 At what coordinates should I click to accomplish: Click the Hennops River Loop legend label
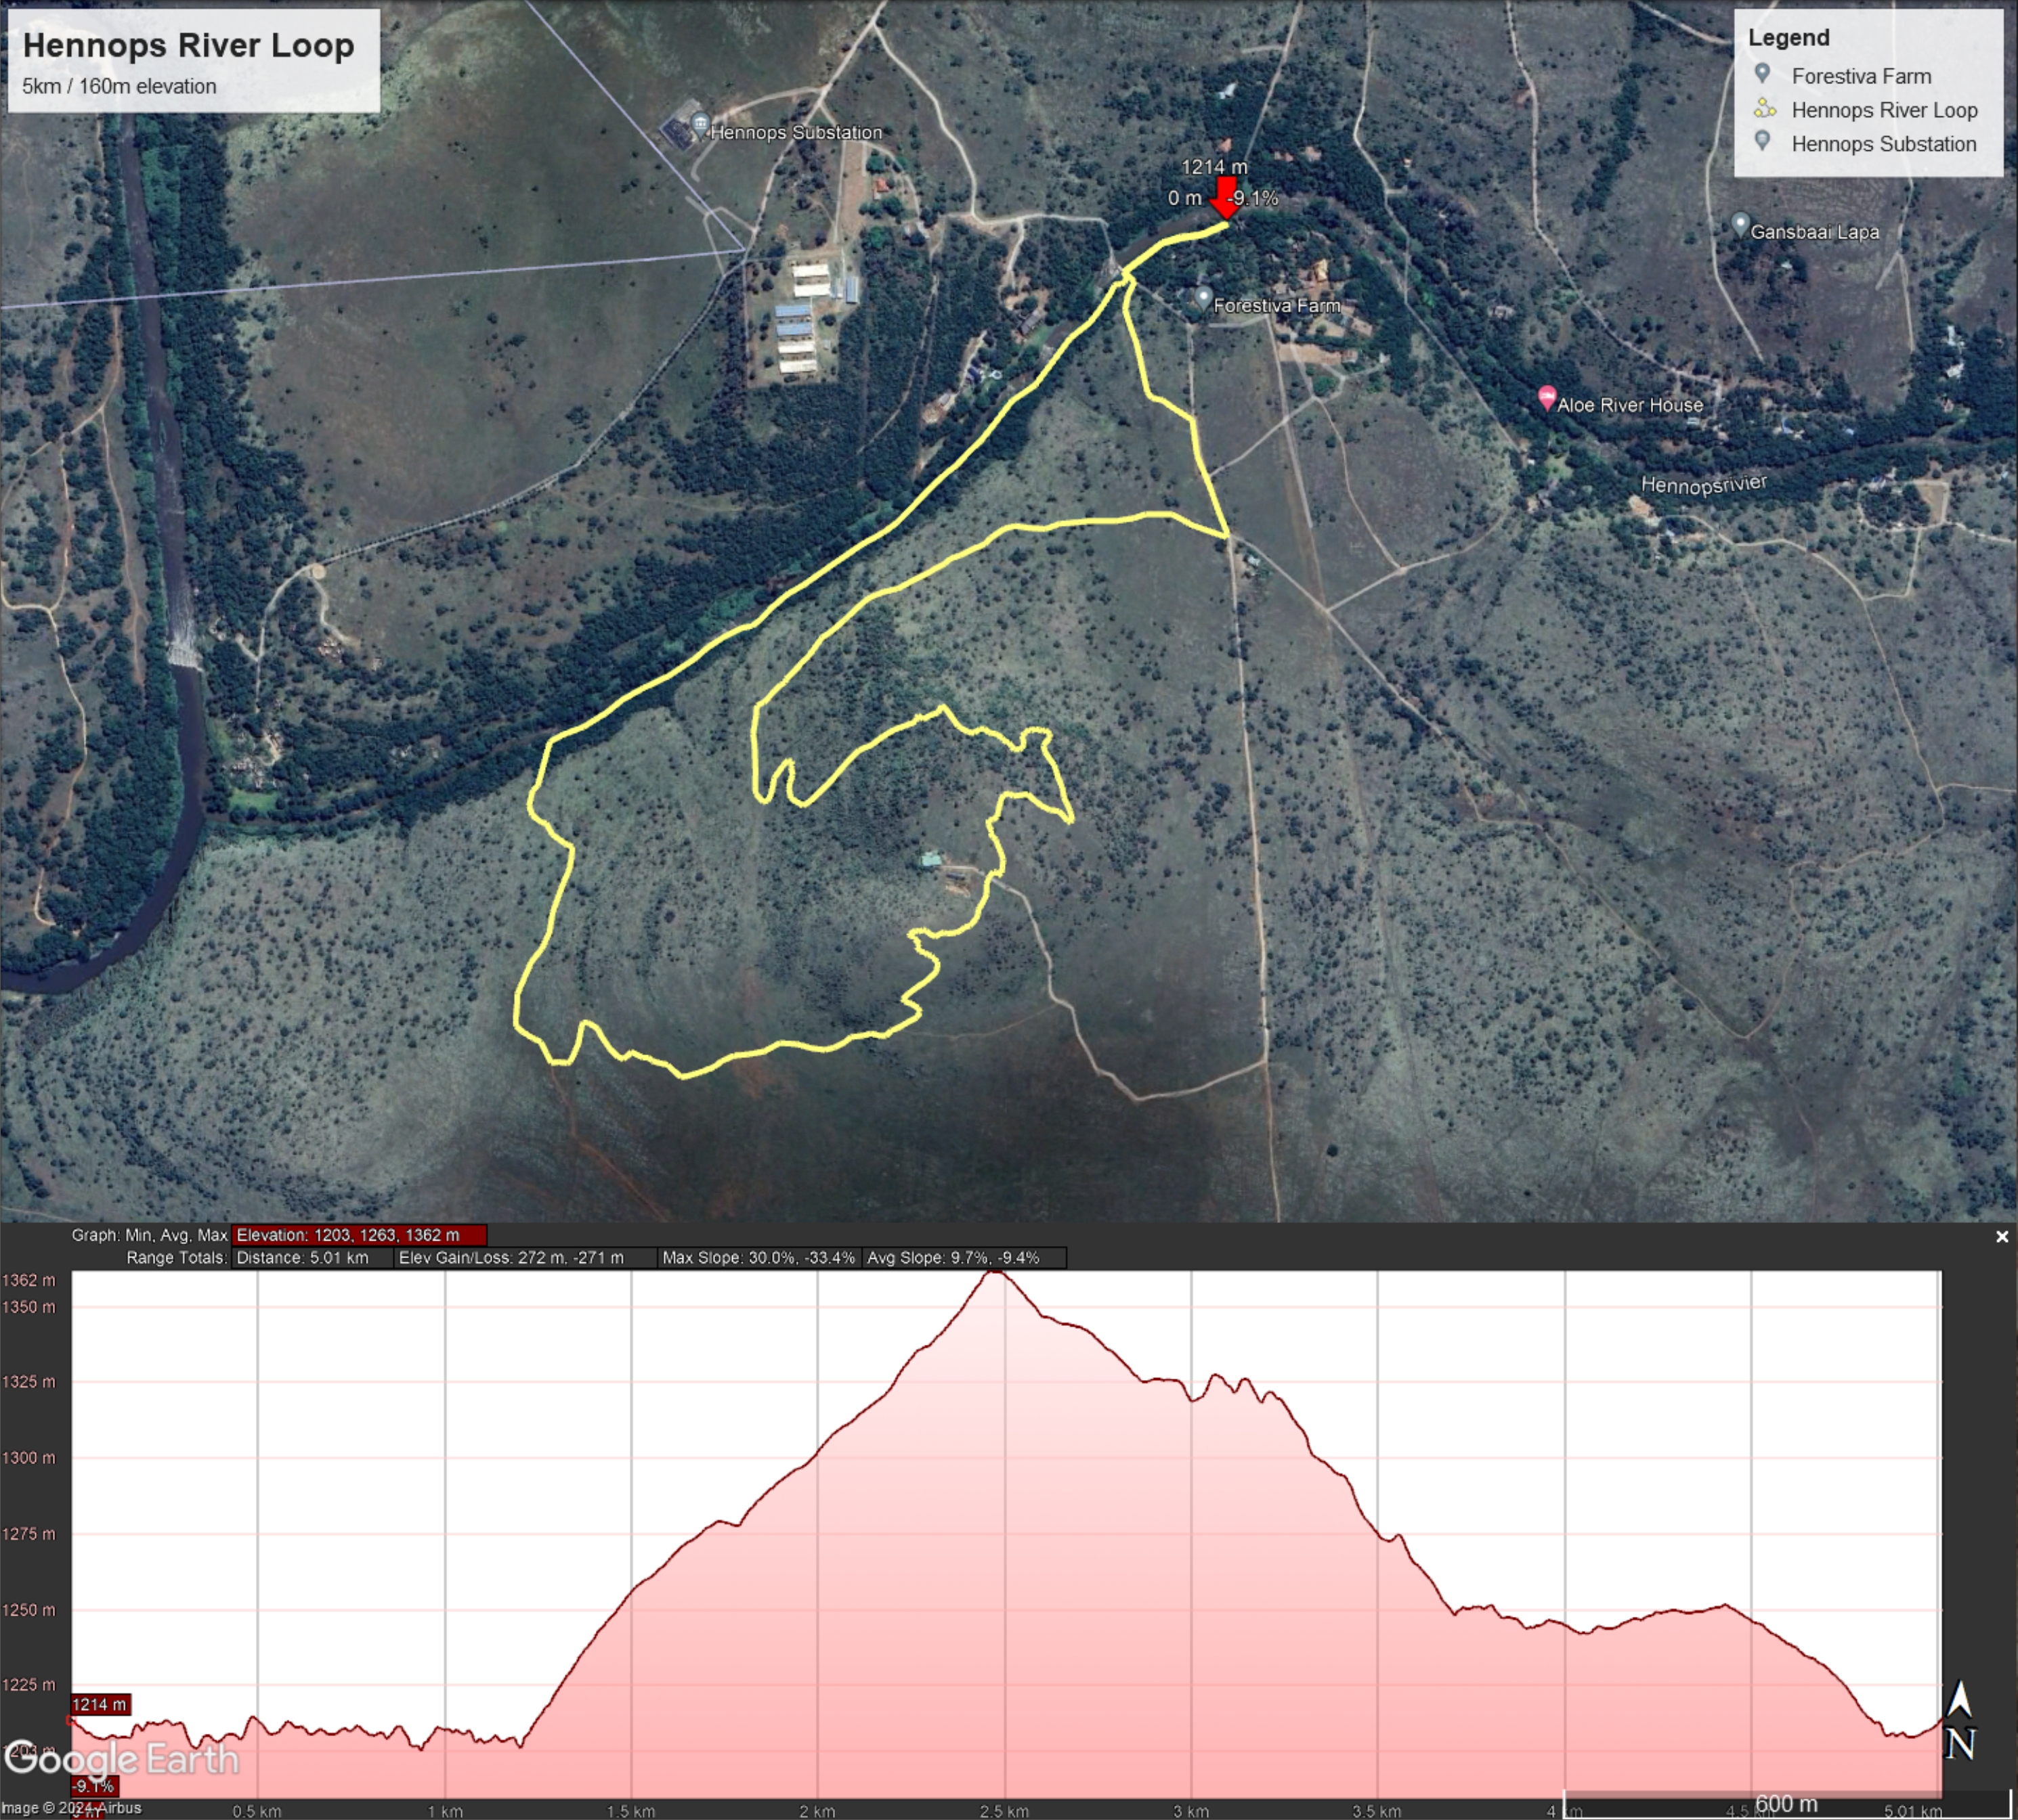point(1884,110)
